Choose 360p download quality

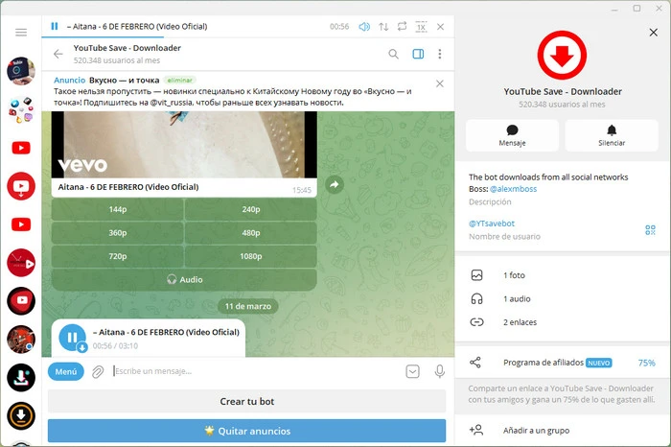click(x=118, y=233)
